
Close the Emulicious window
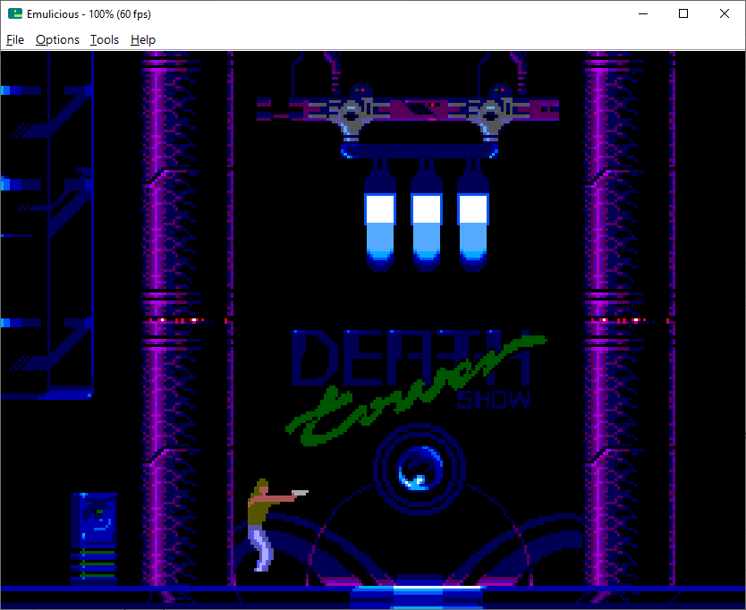point(725,13)
